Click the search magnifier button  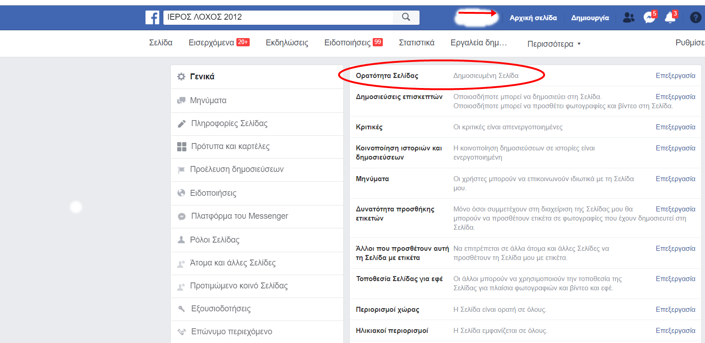coord(406,17)
